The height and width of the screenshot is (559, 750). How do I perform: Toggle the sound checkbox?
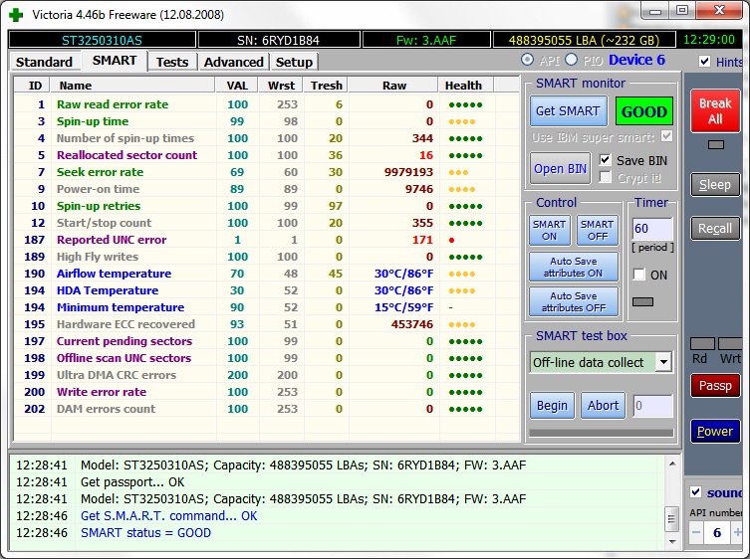pyautogui.click(x=695, y=492)
